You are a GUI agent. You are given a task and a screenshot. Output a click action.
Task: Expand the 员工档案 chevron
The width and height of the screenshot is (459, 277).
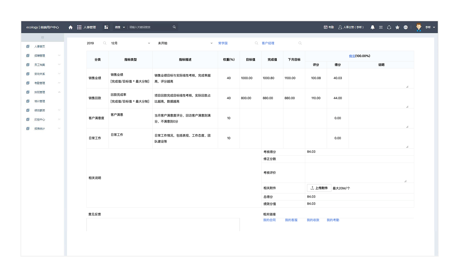pyautogui.click(x=59, y=64)
